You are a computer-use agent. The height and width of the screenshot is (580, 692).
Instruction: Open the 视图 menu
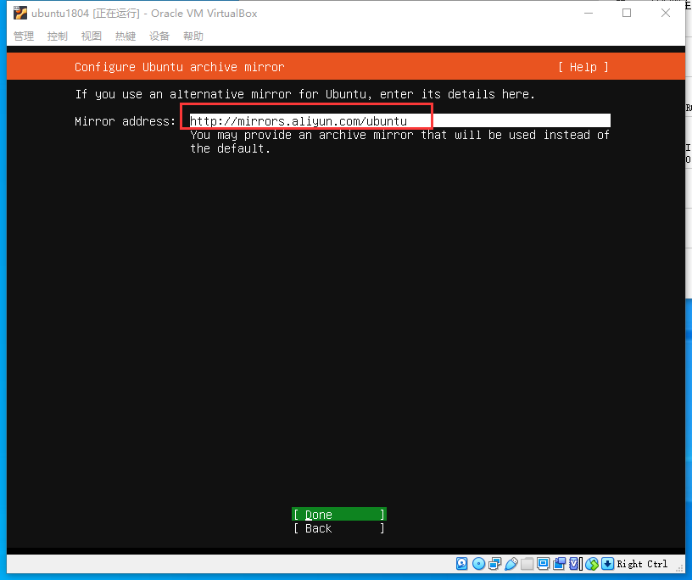[91, 36]
